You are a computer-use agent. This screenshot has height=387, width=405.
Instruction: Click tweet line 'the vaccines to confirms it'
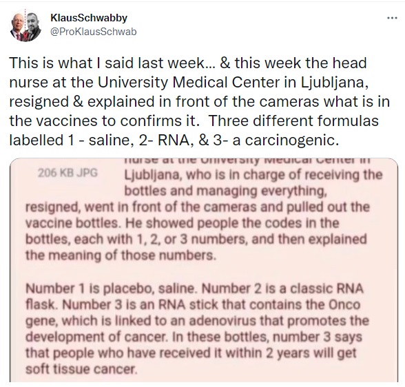point(194,121)
